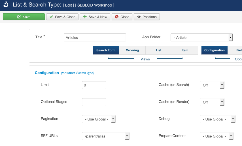Click the SEBLOD Workshop title text
This screenshot has width=242, height=146.
95,5
